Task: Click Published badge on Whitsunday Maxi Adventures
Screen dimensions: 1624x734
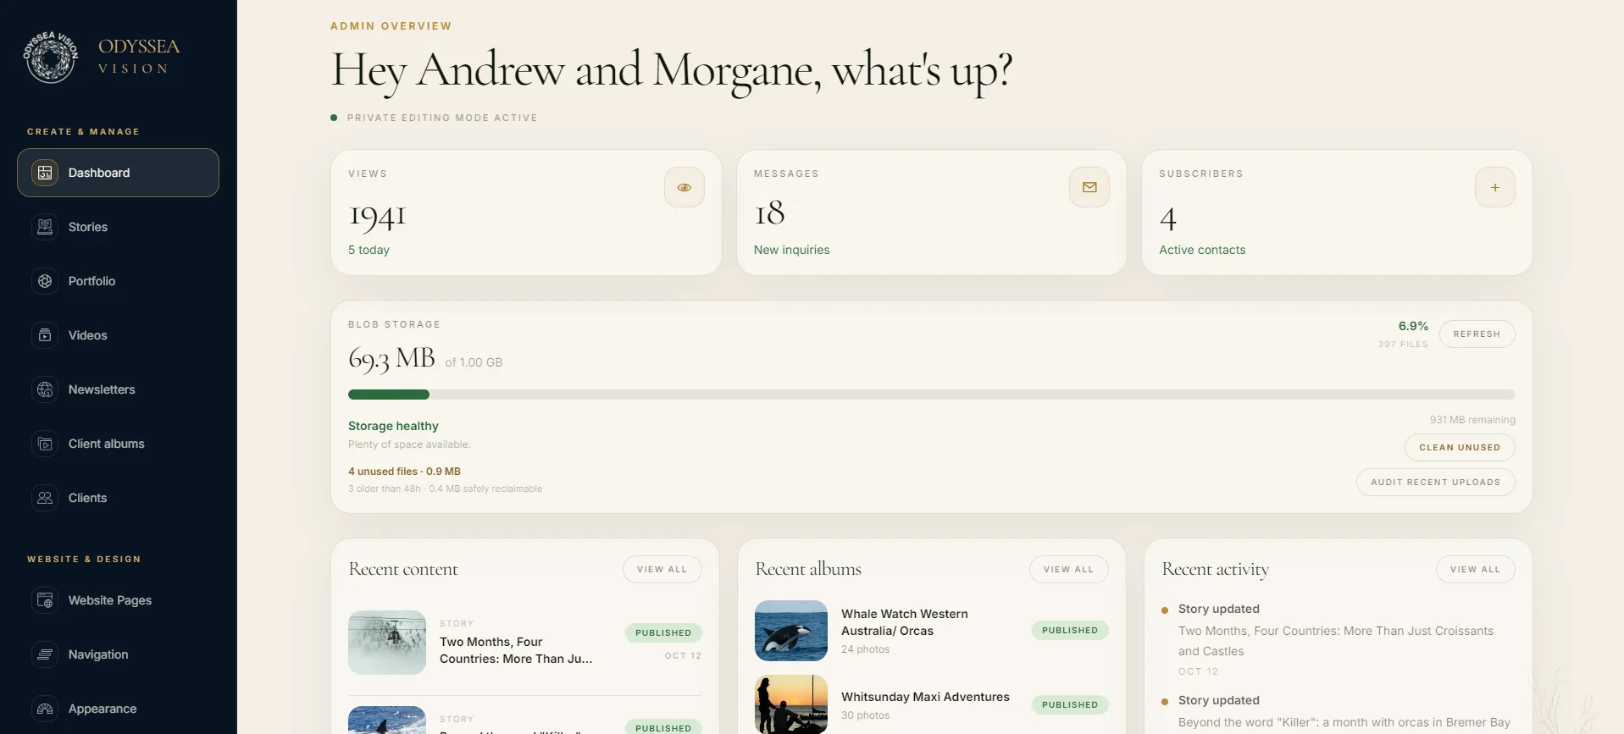Action: point(1070,704)
